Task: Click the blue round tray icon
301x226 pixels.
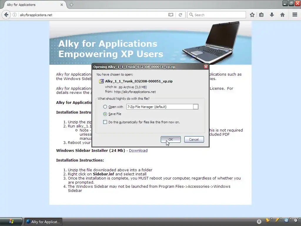Action: coord(286,221)
